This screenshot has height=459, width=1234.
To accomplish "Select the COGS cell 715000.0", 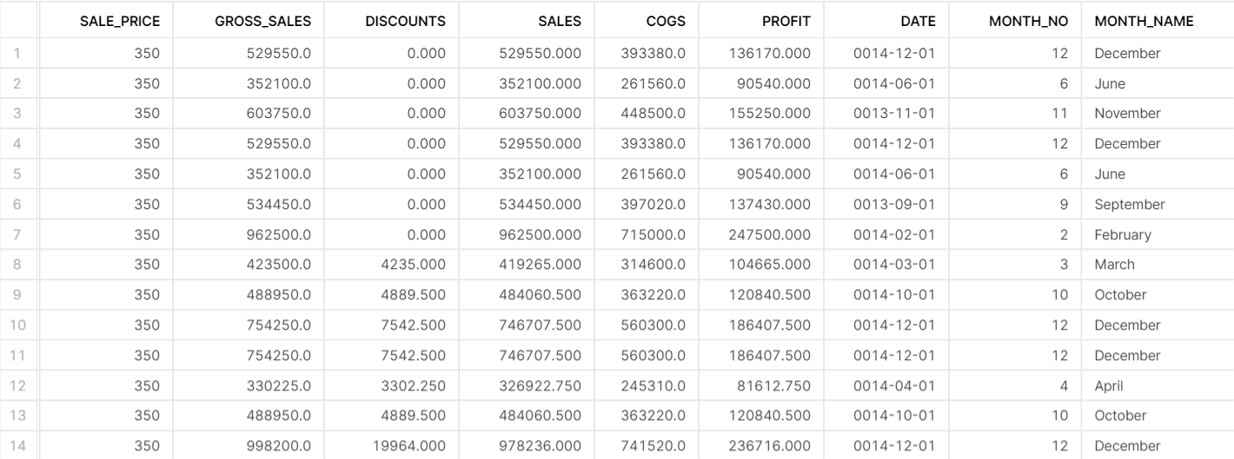I will click(653, 234).
